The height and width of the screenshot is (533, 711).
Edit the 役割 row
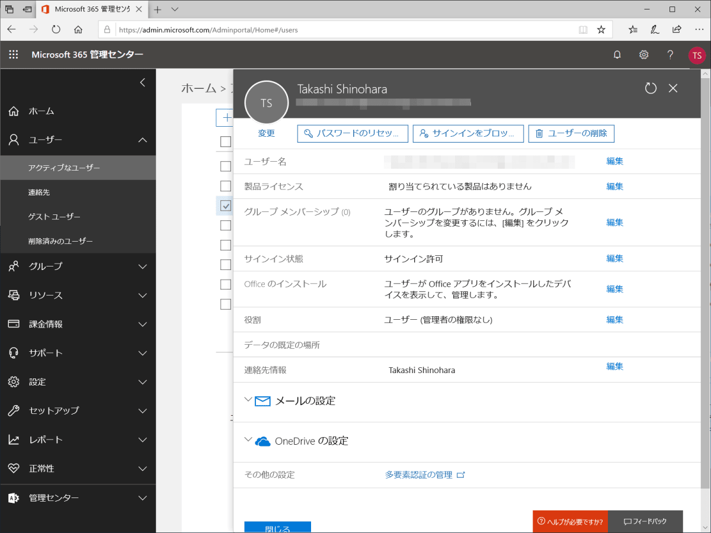[614, 320]
